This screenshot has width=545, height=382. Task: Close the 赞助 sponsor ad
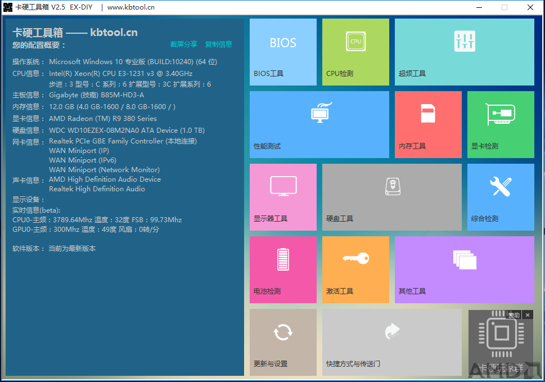pyautogui.click(x=528, y=315)
